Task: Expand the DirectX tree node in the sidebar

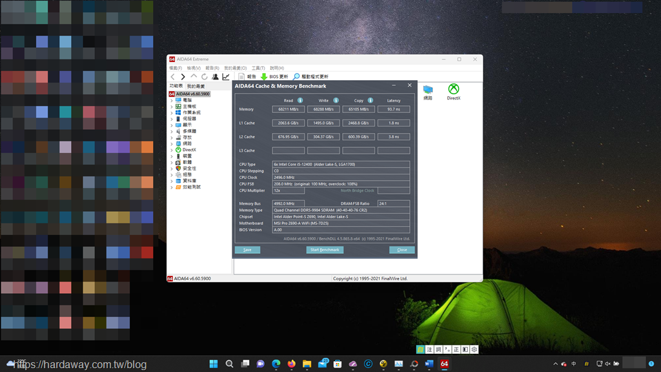Action: (x=172, y=150)
